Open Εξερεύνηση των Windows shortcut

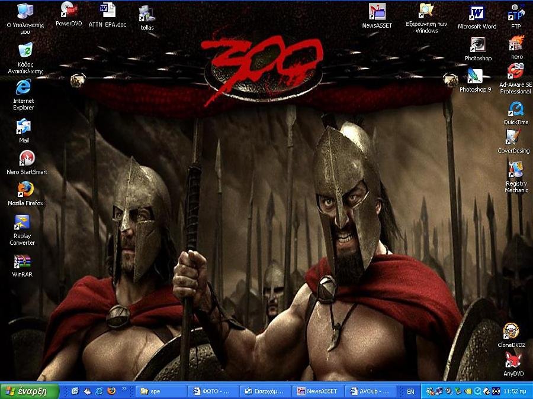[426, 18]
